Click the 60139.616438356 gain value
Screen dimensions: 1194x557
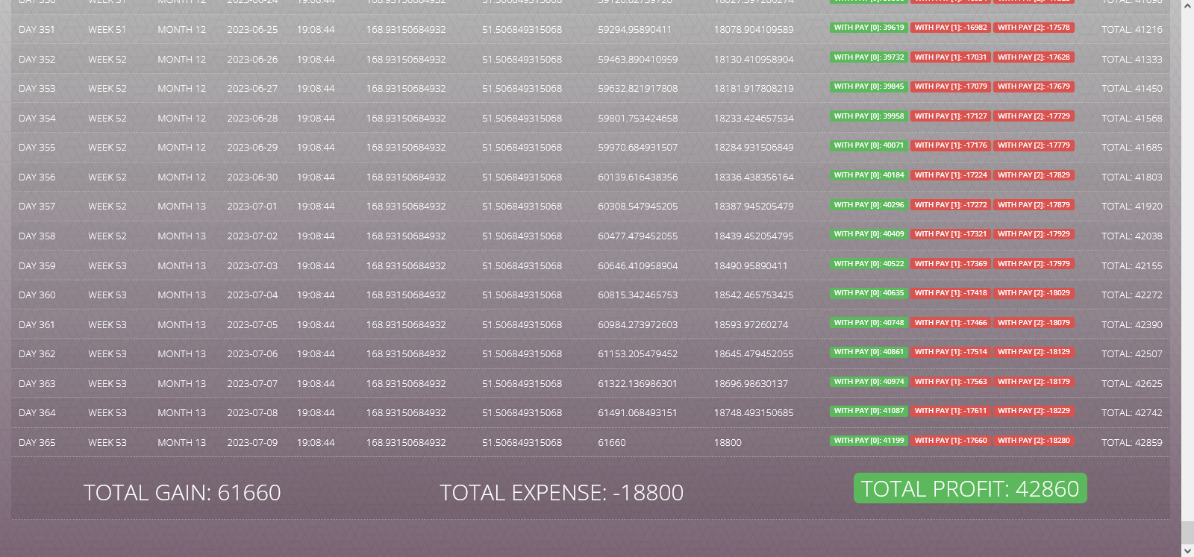coord(637,177)
